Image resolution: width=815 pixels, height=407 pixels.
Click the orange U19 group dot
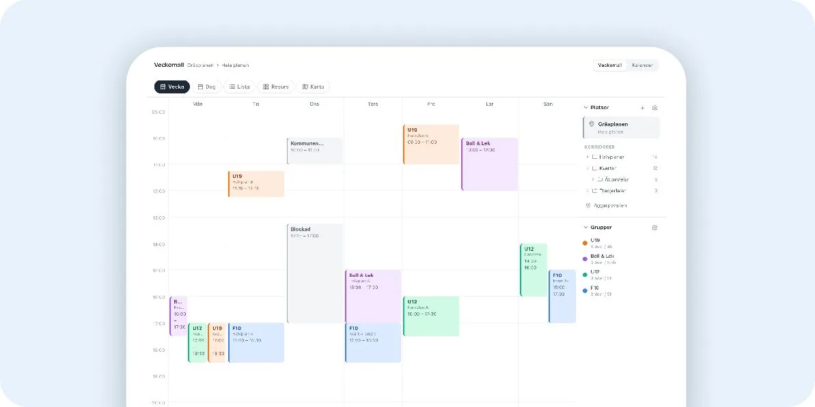[x=585, y=243]
